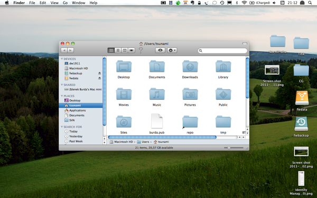The height and width of the screenshot is (198, 317).
Task: Click the horizontal scrollbar in file area
Action: [162, 137]
